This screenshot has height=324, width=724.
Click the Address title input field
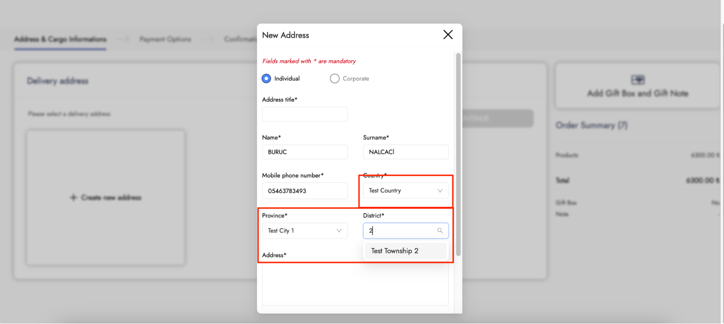coord(305,114)
